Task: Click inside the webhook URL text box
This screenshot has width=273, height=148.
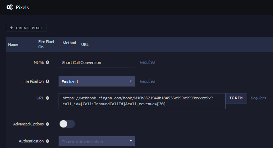Action: point(142,101)
